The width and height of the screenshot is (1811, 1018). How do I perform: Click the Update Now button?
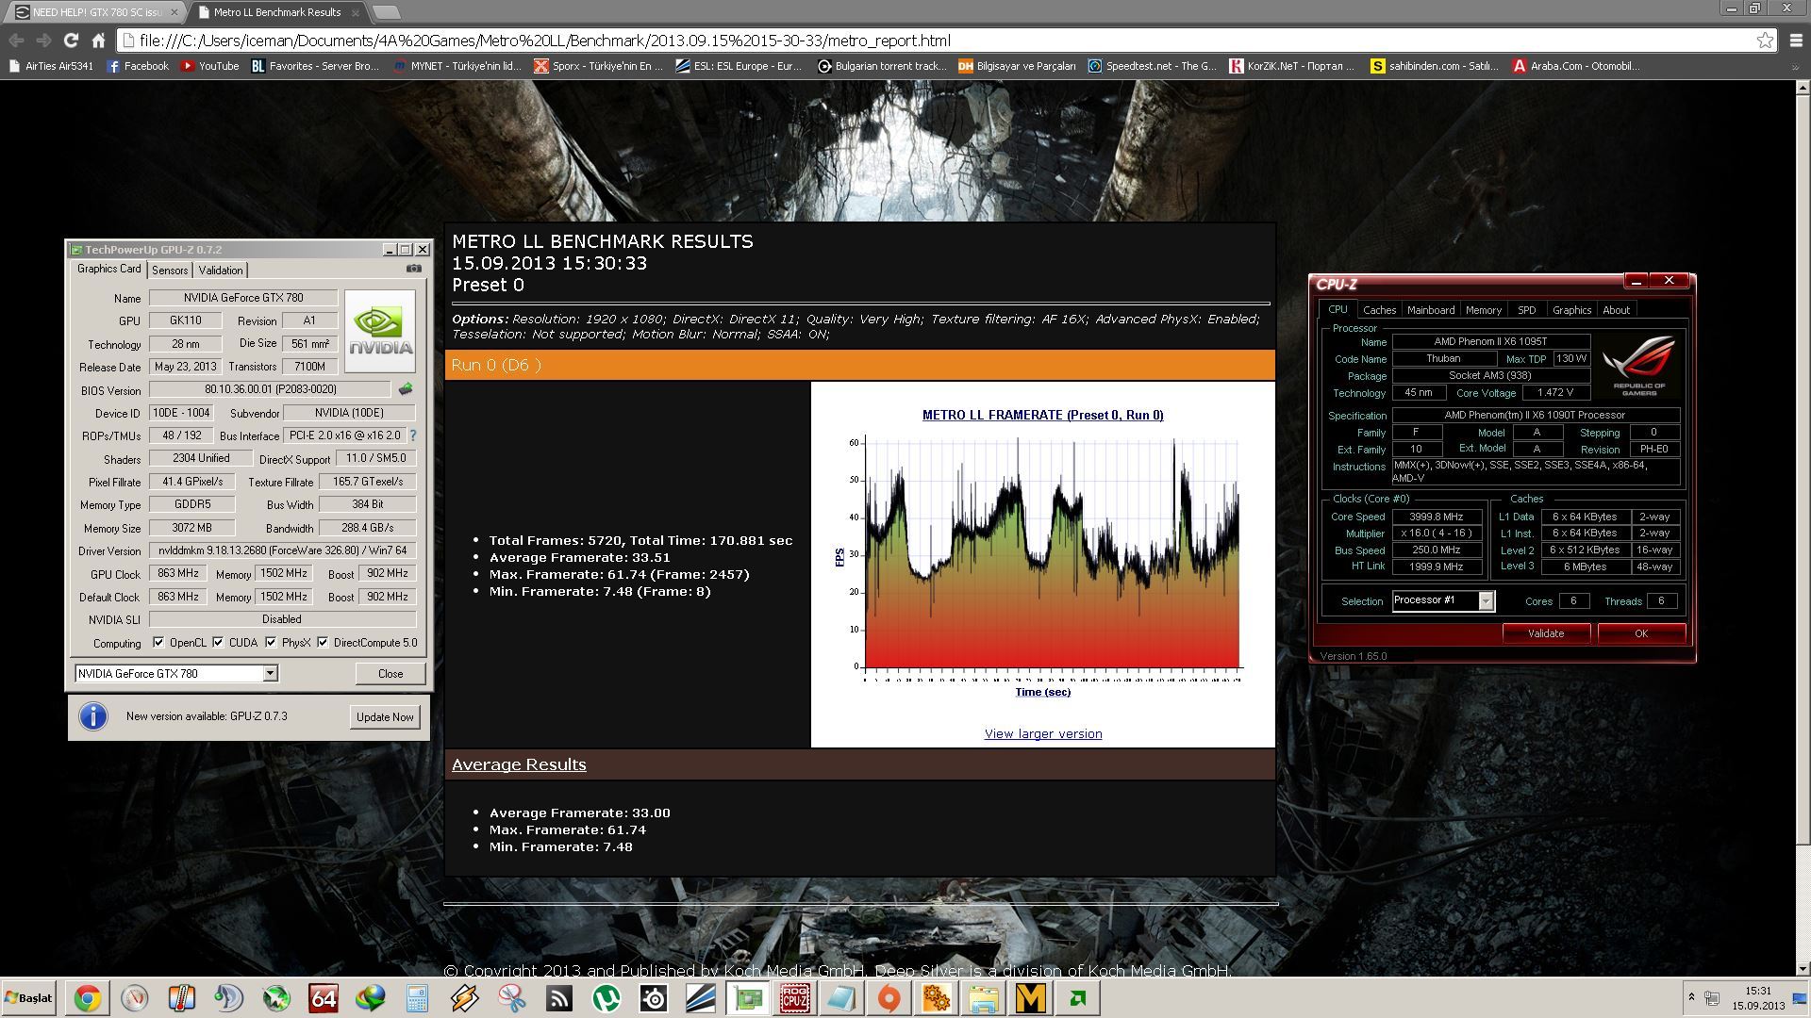click(x=385, y=717)
